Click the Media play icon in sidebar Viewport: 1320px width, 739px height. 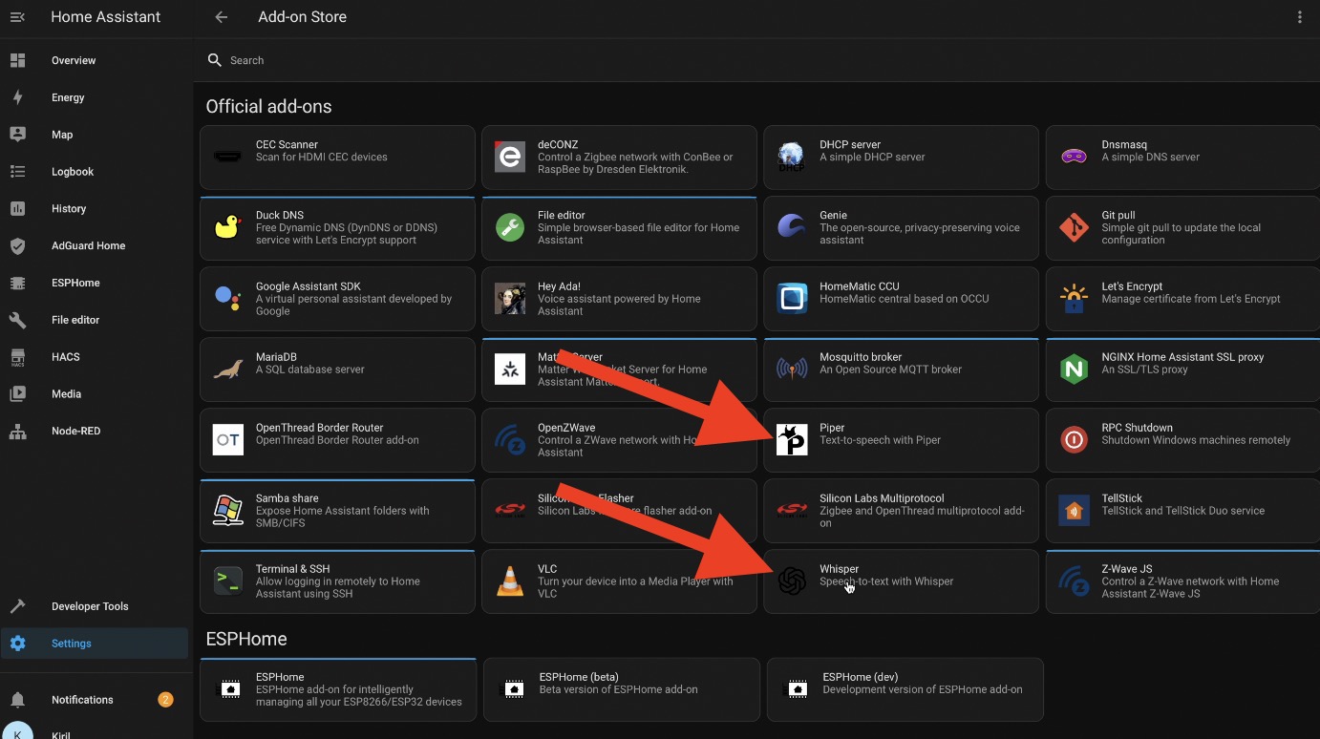(17, 393)
